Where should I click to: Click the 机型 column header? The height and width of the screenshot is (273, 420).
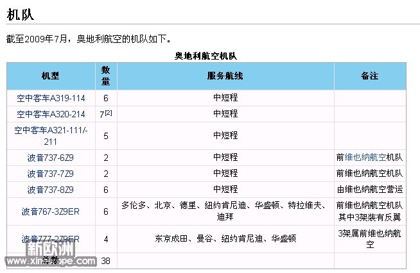click(x=50, y=76)
